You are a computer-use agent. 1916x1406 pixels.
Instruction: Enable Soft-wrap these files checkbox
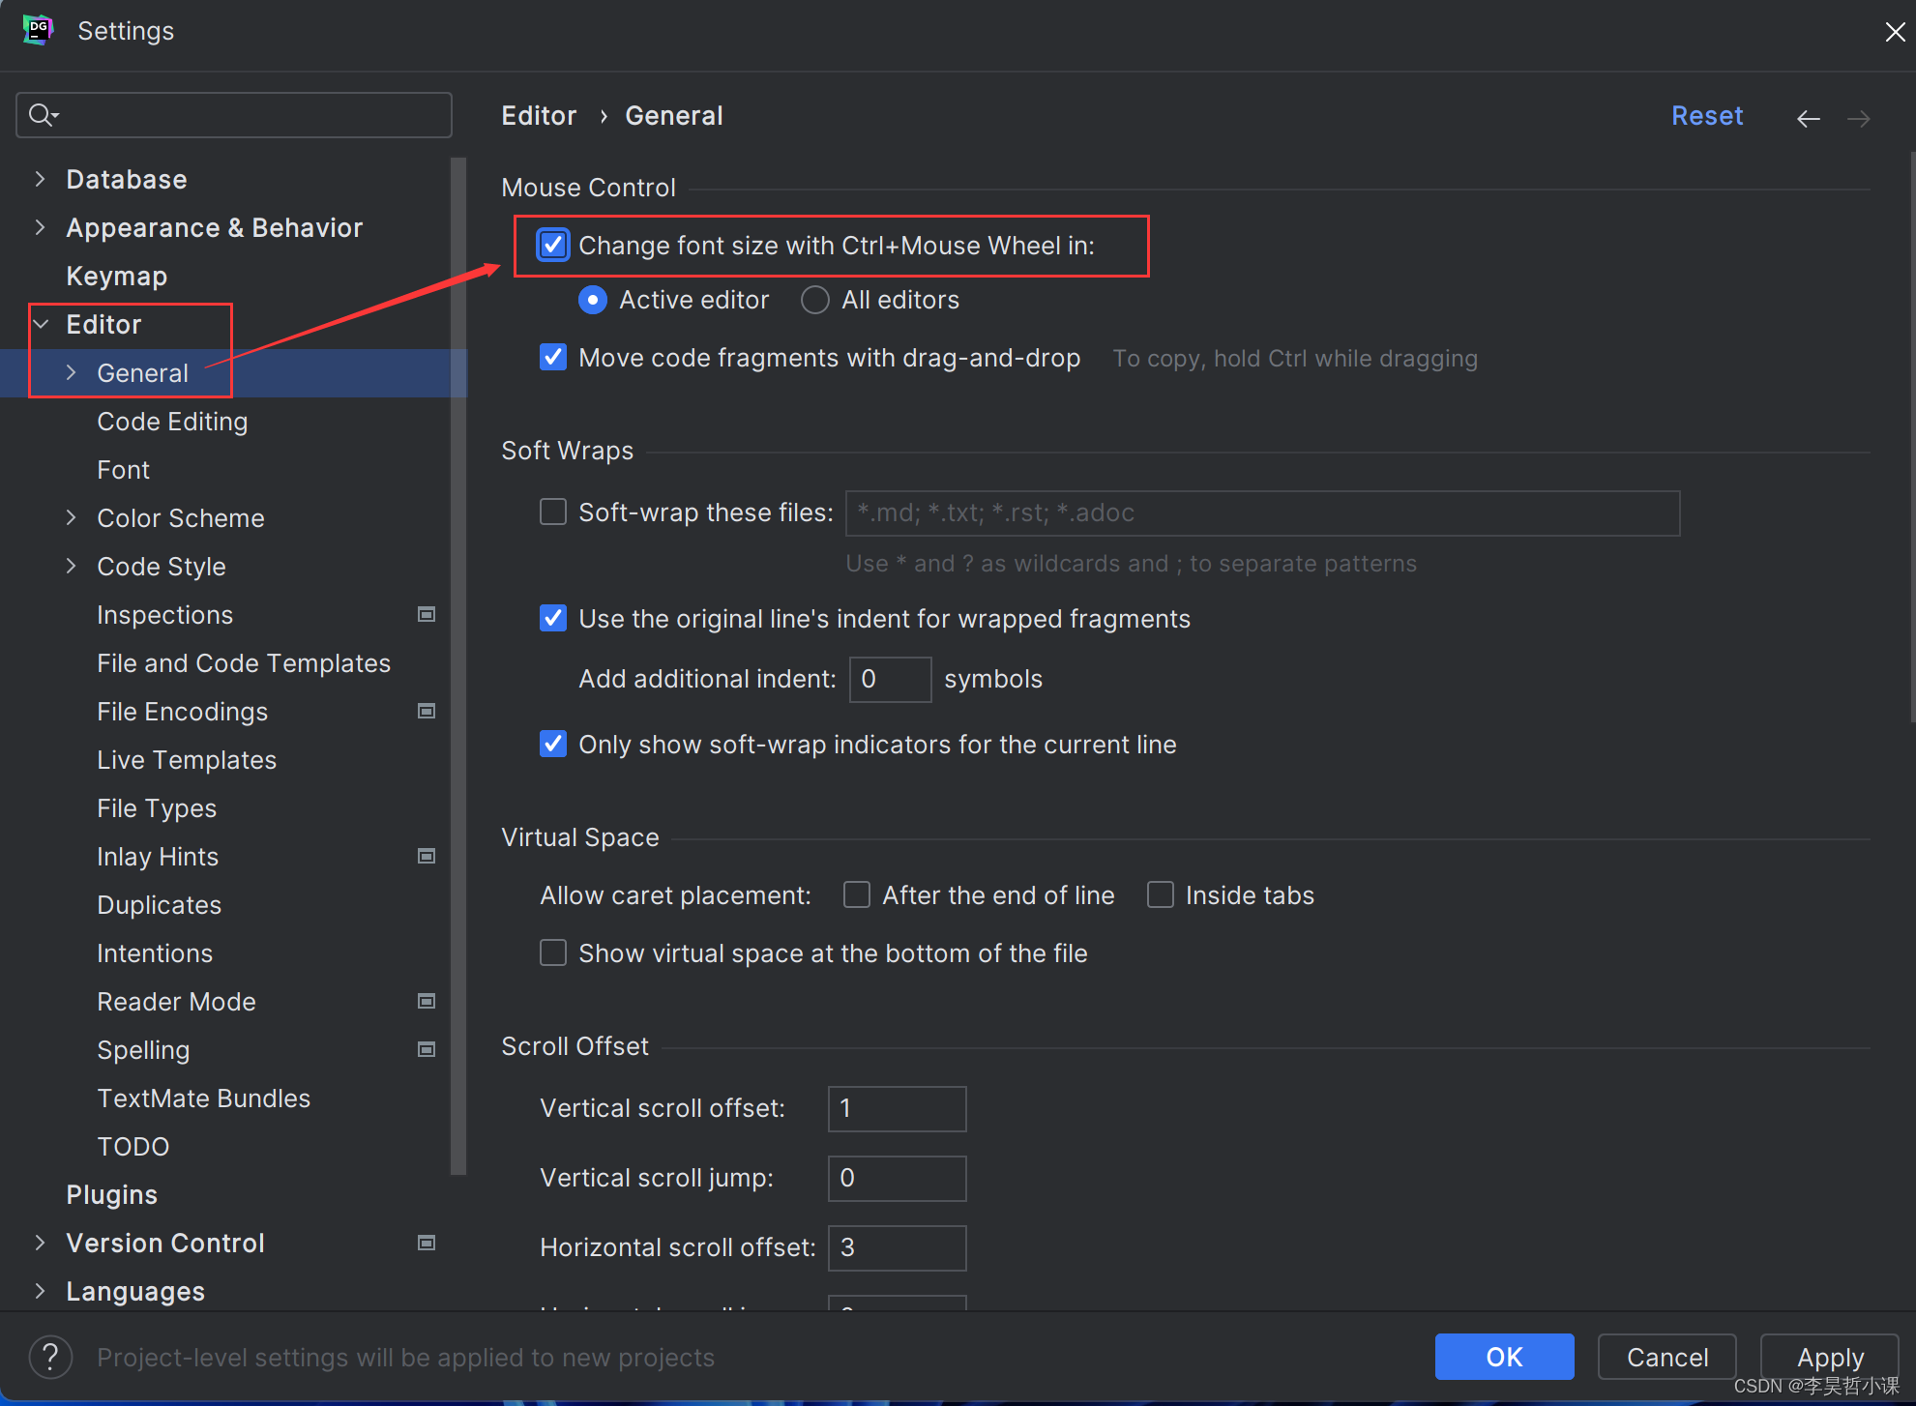point(553,512)
